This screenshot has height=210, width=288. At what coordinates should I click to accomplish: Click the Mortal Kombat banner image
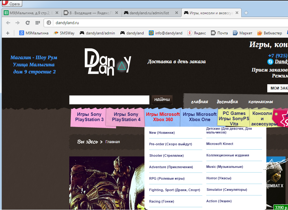click(107, 183)
